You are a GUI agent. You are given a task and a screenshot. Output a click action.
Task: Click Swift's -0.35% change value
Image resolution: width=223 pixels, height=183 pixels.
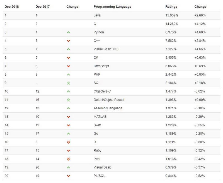click(200, 125)
